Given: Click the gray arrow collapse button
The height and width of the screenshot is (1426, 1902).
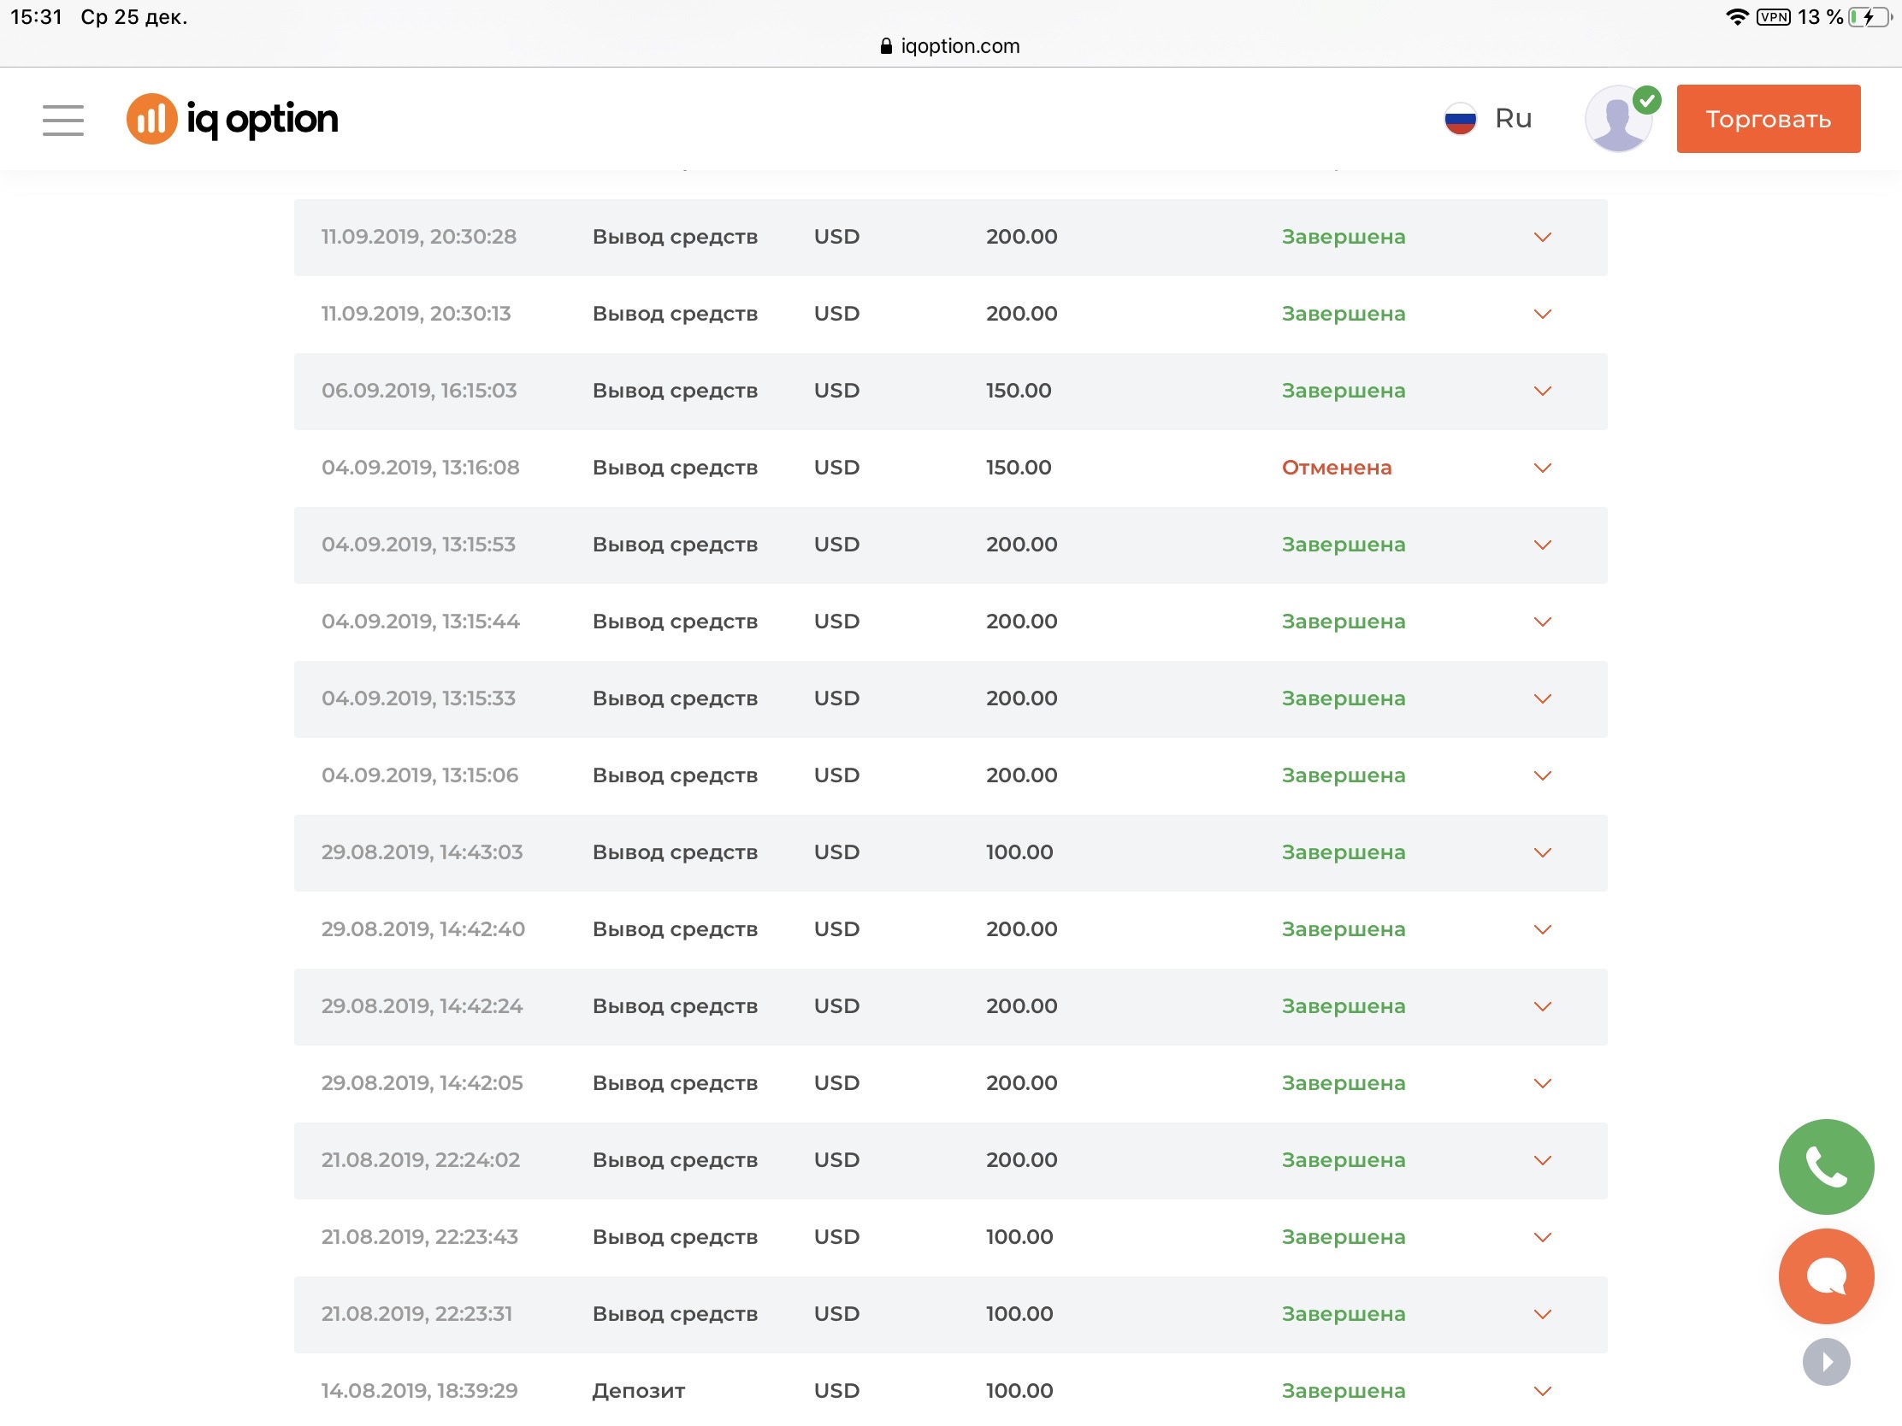Looking at the screenshot, I should click(x=1825, y=1362).
